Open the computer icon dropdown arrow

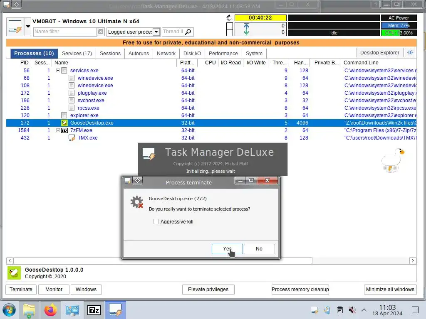point(28,27)
